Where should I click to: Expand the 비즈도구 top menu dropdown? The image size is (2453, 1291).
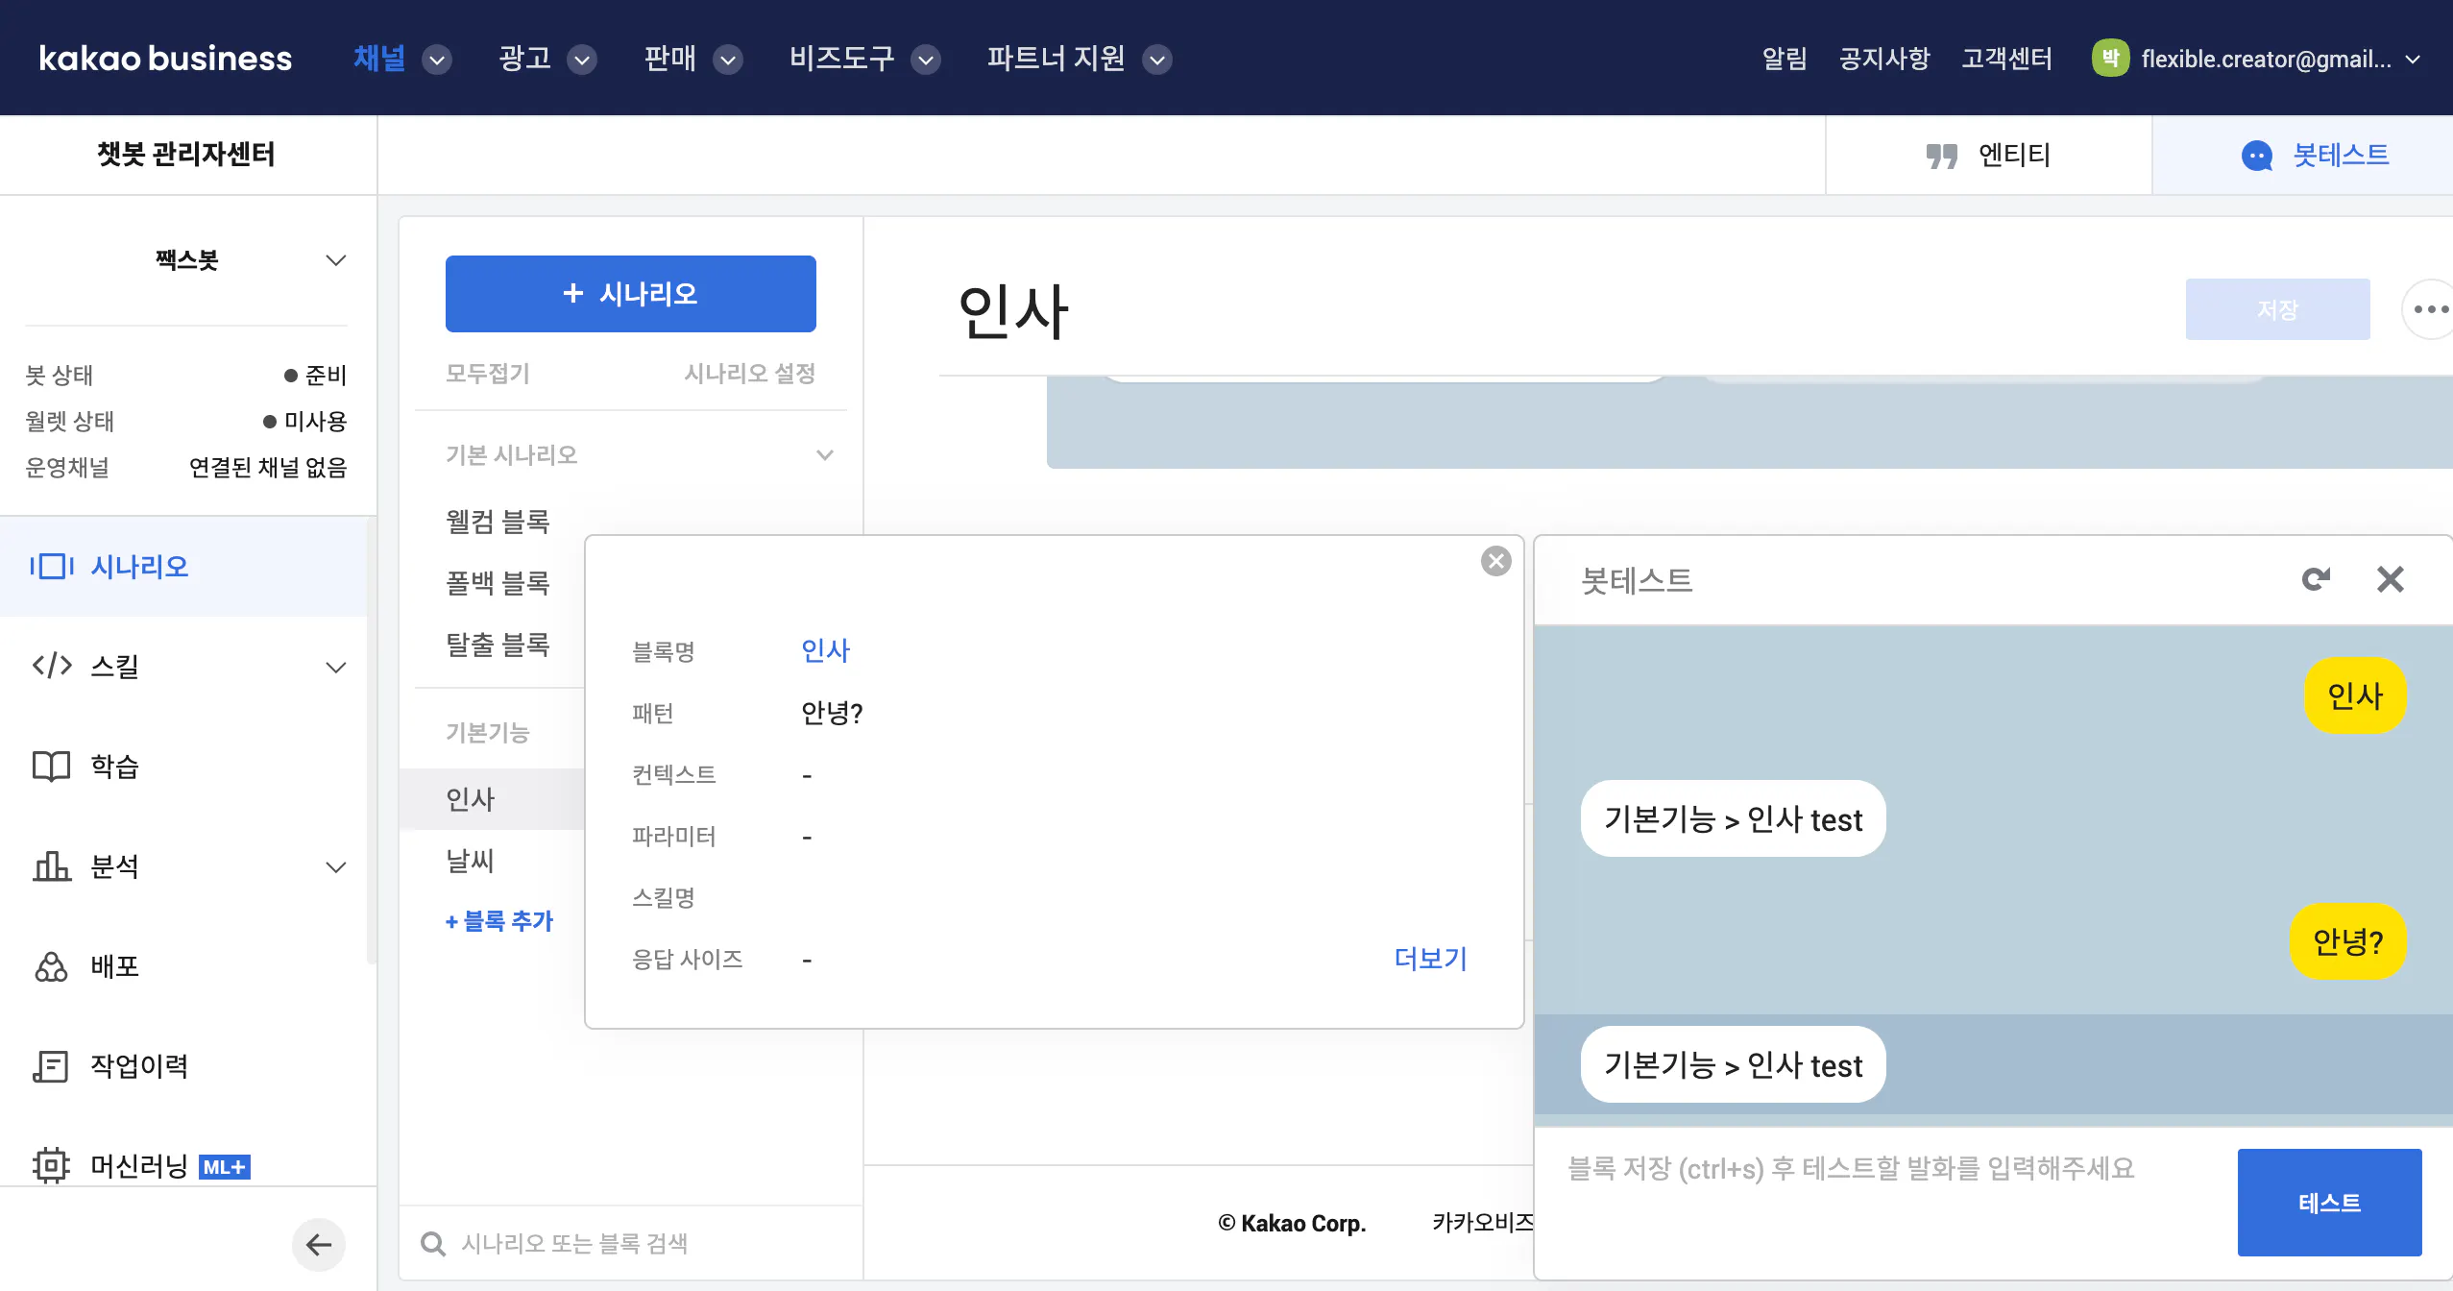[926, 60]
